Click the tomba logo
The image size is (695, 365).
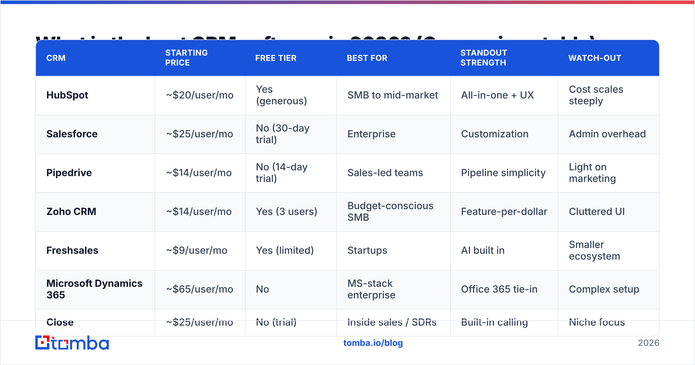pos(72,343)
